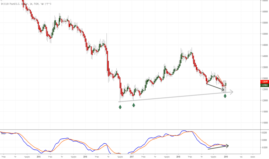
Task: Select the grey highlight rectangle on latest candles
Action: click(224, 87)
